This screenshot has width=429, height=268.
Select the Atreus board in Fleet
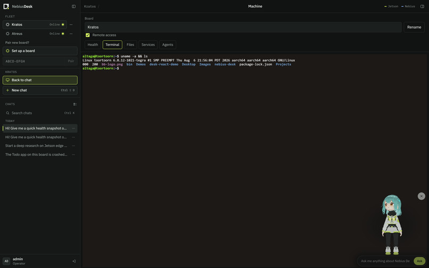click(35, 33)
